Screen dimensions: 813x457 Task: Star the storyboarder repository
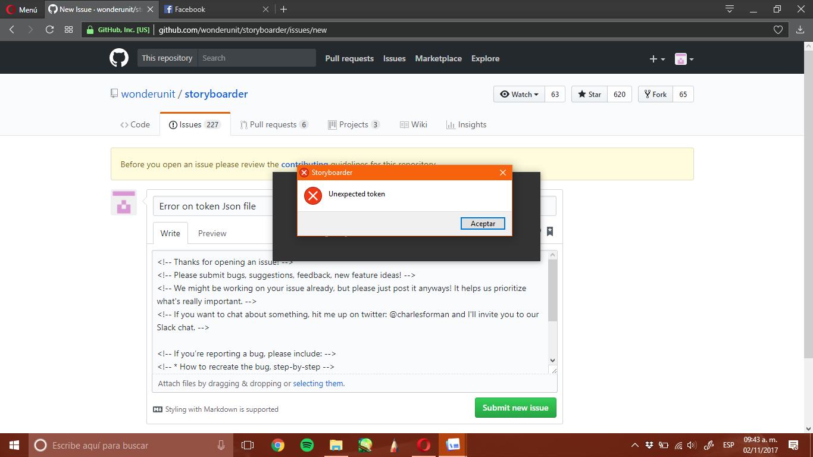click(x=588, y=93)
